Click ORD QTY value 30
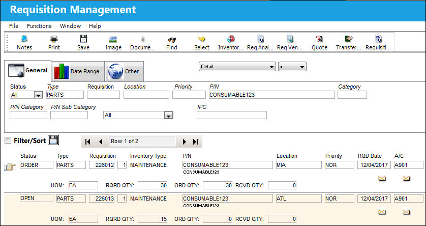 pyautogui.click(x=218, y=185)
